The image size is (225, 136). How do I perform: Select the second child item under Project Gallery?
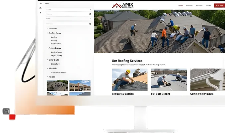(56, 56)
